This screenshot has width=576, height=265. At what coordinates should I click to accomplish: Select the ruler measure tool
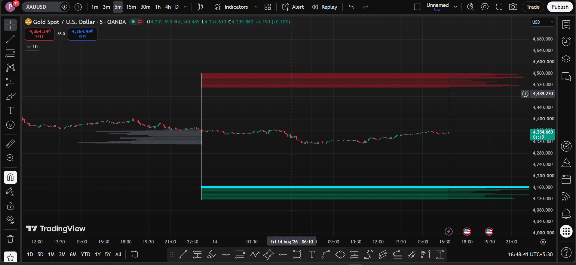tap(11, 144)
